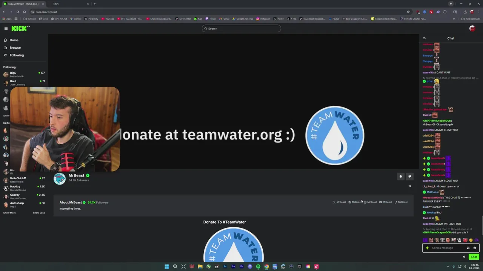The image size is (483, 271).
Task: Open Haddzy channel in sidebar
Action: click(x=24, y=188)
